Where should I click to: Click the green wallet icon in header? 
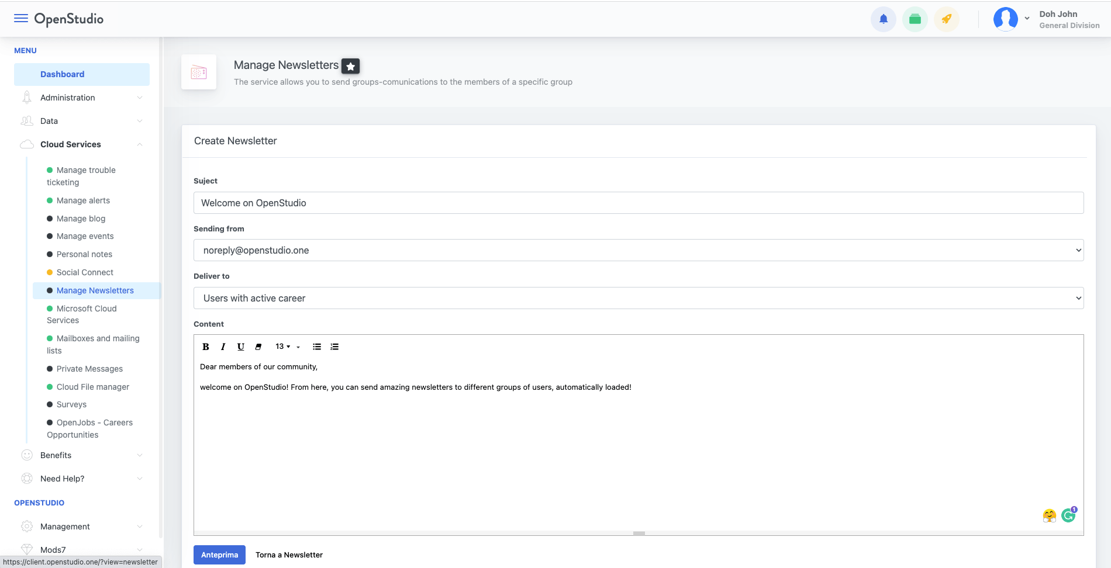click(915, 19)
